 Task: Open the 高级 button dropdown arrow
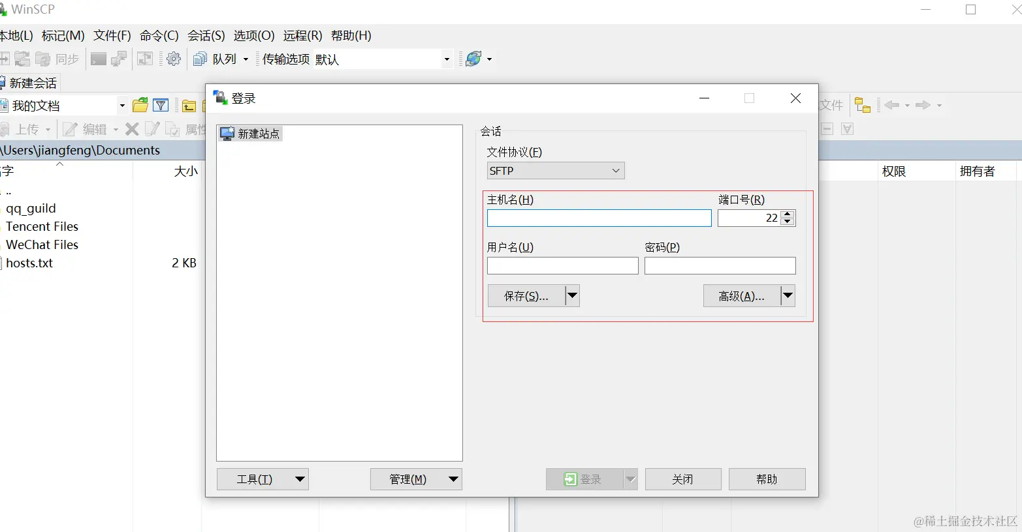(788, 296)
